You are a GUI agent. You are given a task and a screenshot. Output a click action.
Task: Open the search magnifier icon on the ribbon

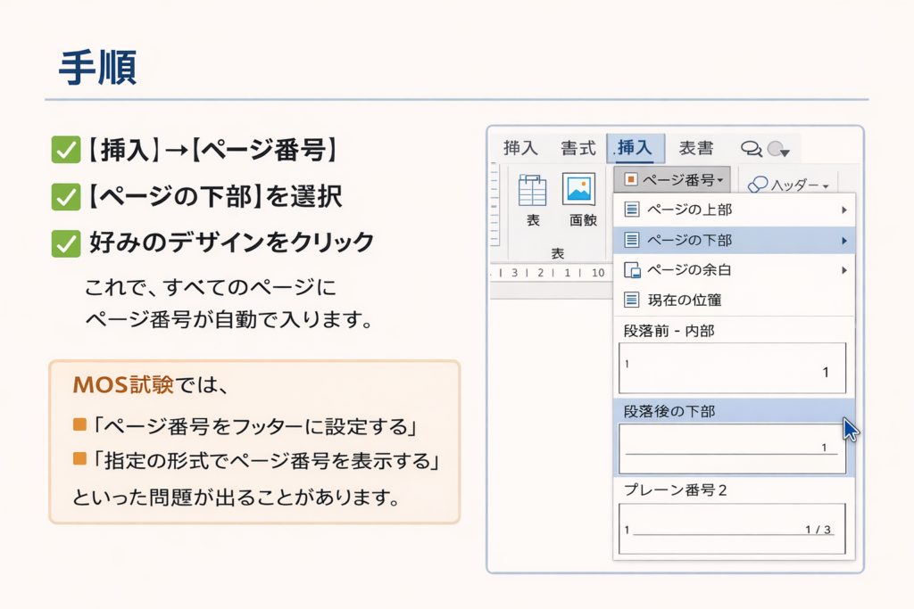tap(750, 149)
